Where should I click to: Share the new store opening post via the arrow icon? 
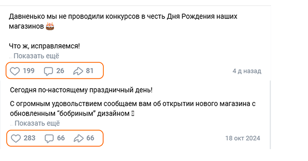tap(79, 138)
